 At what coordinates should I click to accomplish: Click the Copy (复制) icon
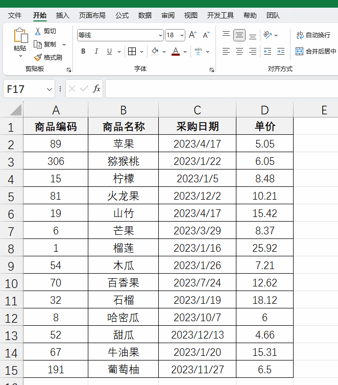click(x=38, y=44)
